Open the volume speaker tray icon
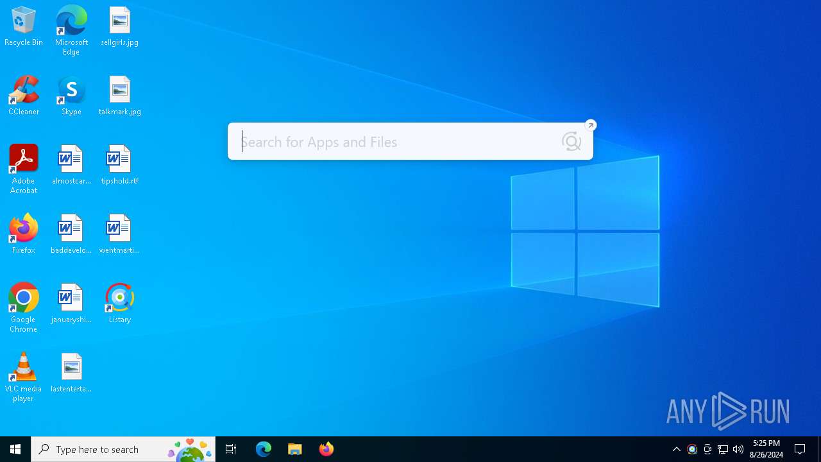 click(738, 449)
